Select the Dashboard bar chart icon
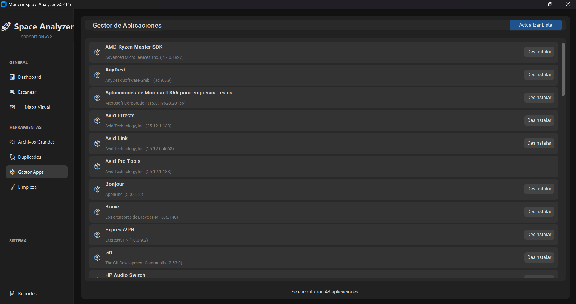The height and width of the screenshot is (304, 576). pyautogui.click(x=12, y=77)
